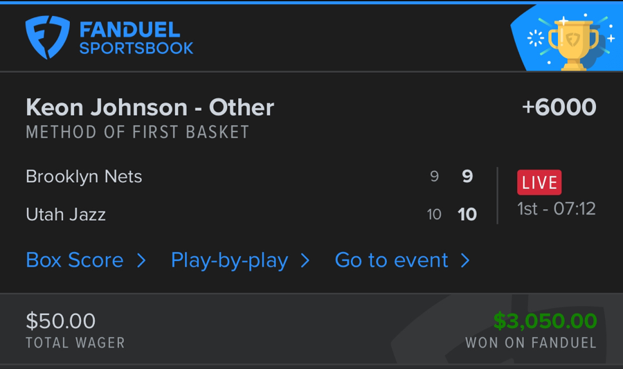Open the Box Score link
The width and height of the screenshot is (623, 369).
pyautogui.click(x=75, y=260)
